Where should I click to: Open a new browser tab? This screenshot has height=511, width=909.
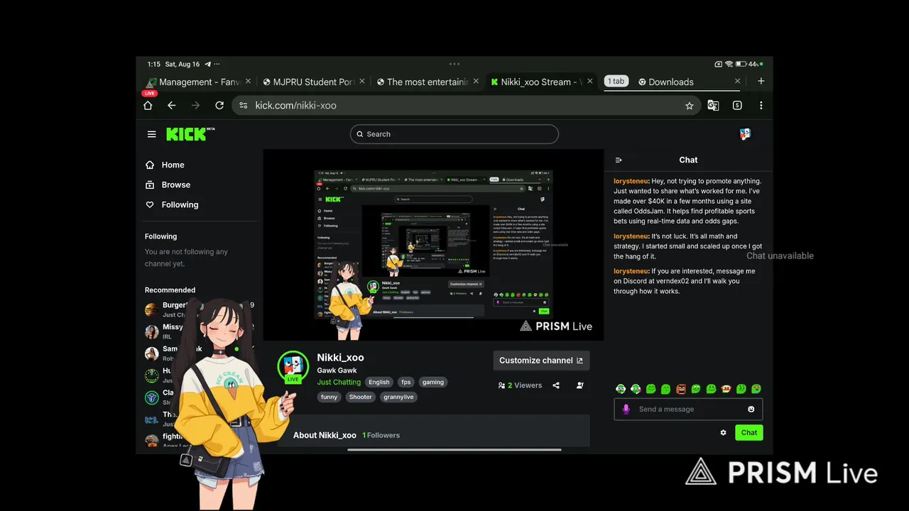[761, 81]
